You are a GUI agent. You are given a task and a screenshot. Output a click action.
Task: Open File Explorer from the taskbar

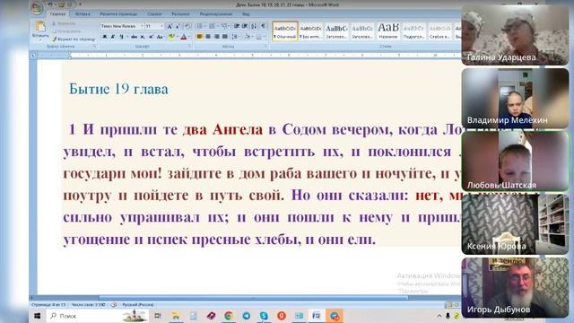point(176,316)
